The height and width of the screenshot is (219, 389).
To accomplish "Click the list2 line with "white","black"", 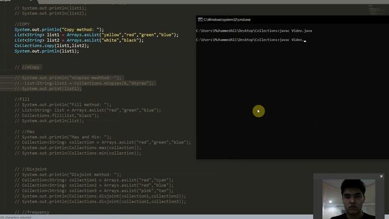I will (79, 40).
